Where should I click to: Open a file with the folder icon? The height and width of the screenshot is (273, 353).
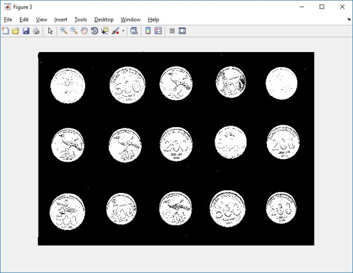[x=16, y=31]
